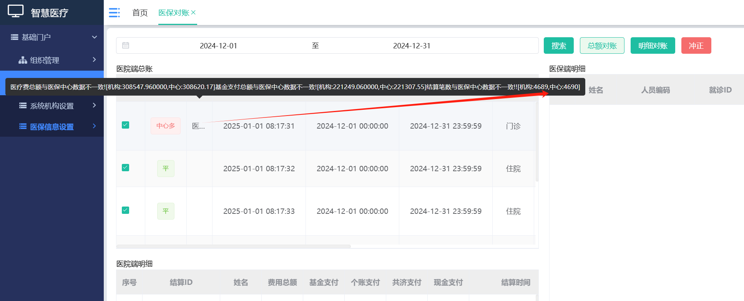Close the 医保对账 tab
Screen dimensions: 744x301
coord(193,13)
